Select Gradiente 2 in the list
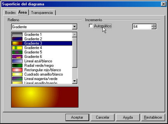Viewport: 168px width, 124px height. (x=42, y=39)
